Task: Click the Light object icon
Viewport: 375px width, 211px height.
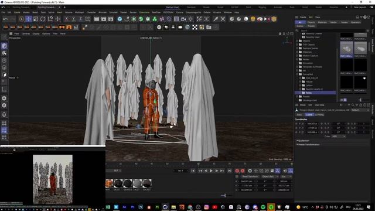Action: 190,19
